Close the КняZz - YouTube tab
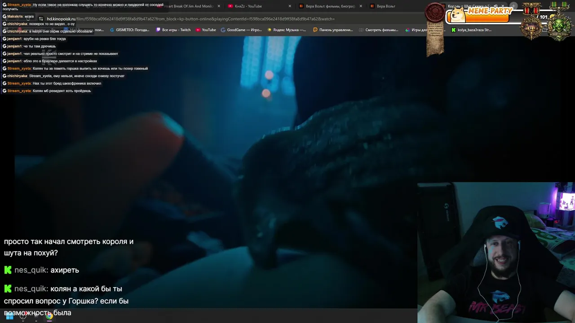This screenshot has height=323, width=575. click(x=289, y=6)
